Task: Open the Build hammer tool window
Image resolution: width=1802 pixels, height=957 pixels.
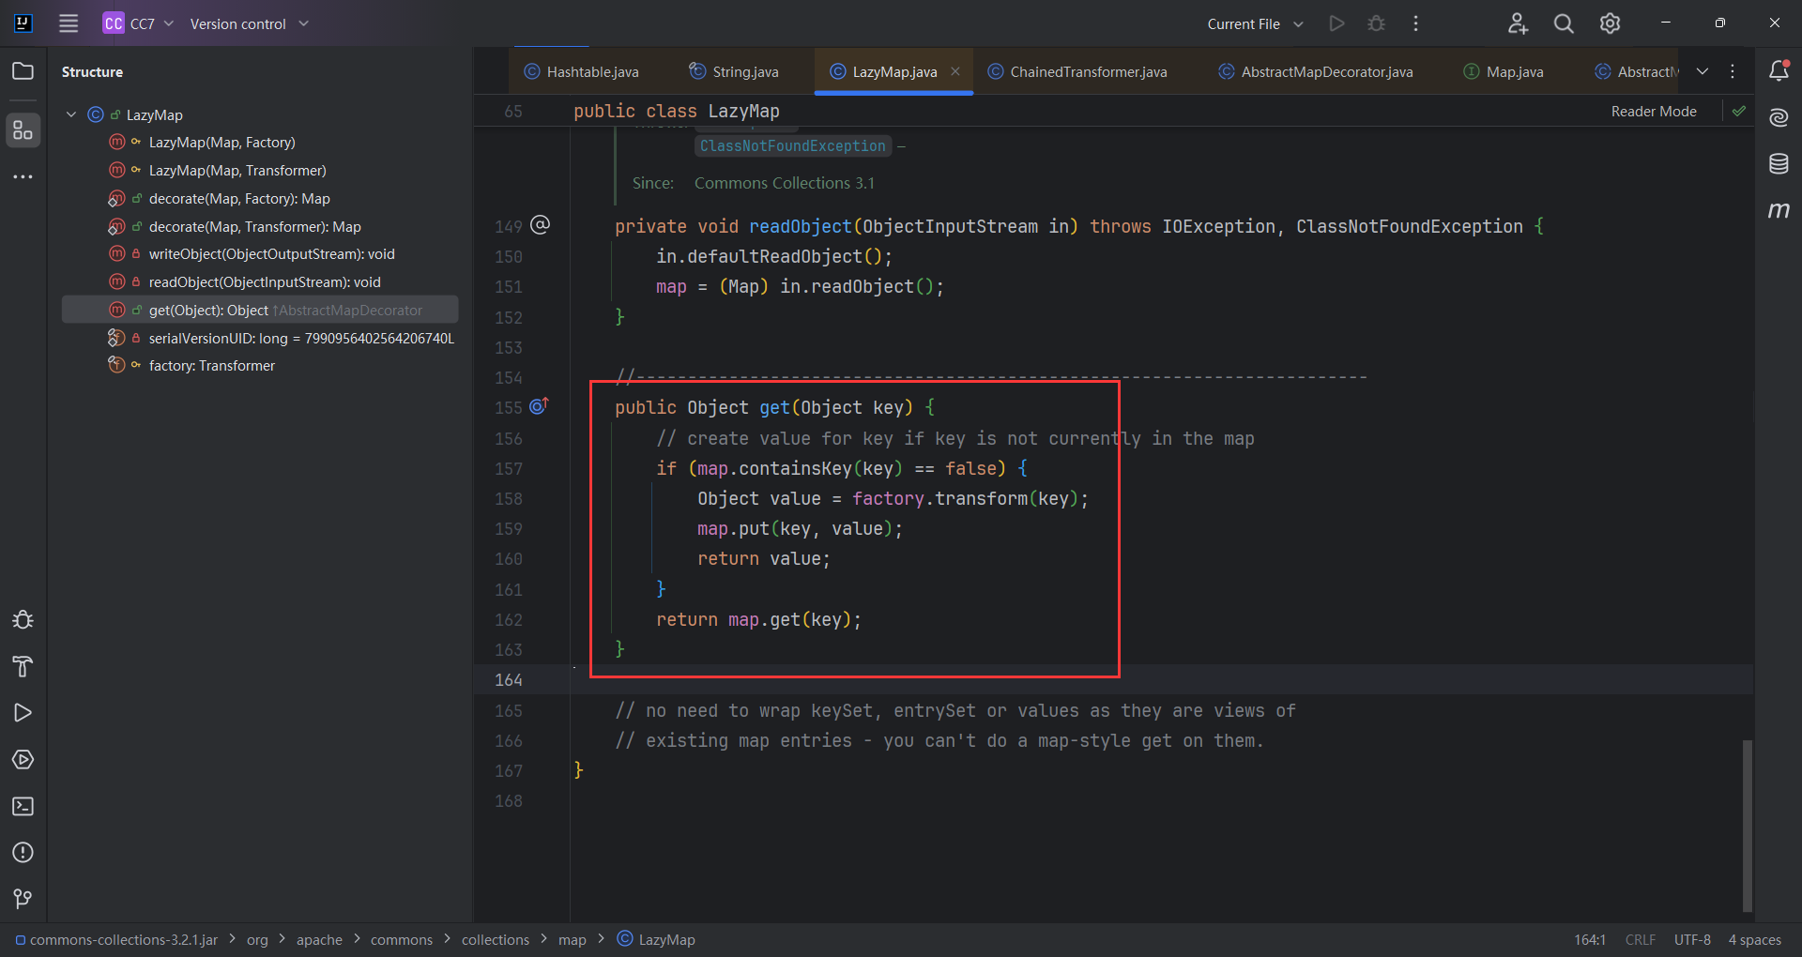Action: pos(23,666)
